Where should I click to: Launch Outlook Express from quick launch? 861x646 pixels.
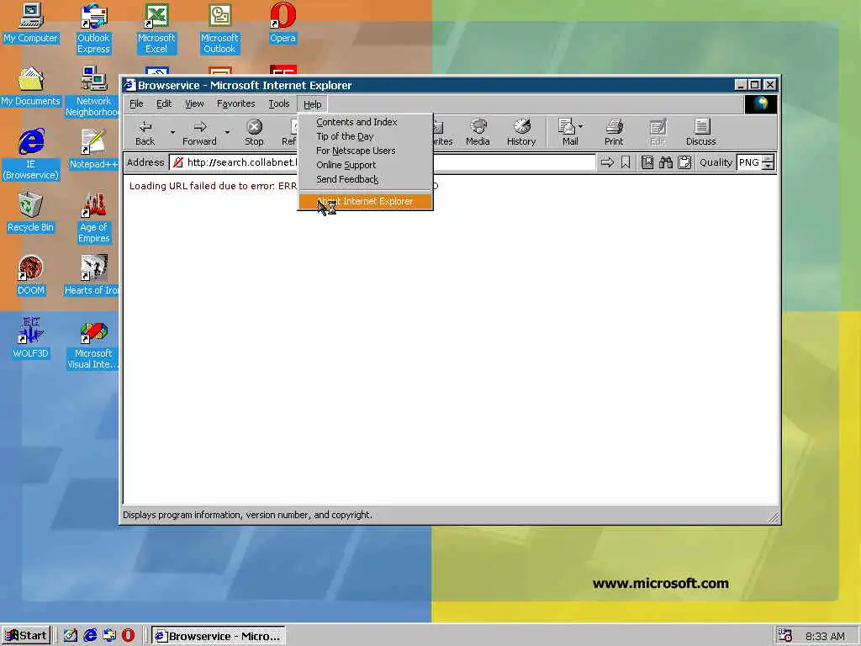pos(109,636)
